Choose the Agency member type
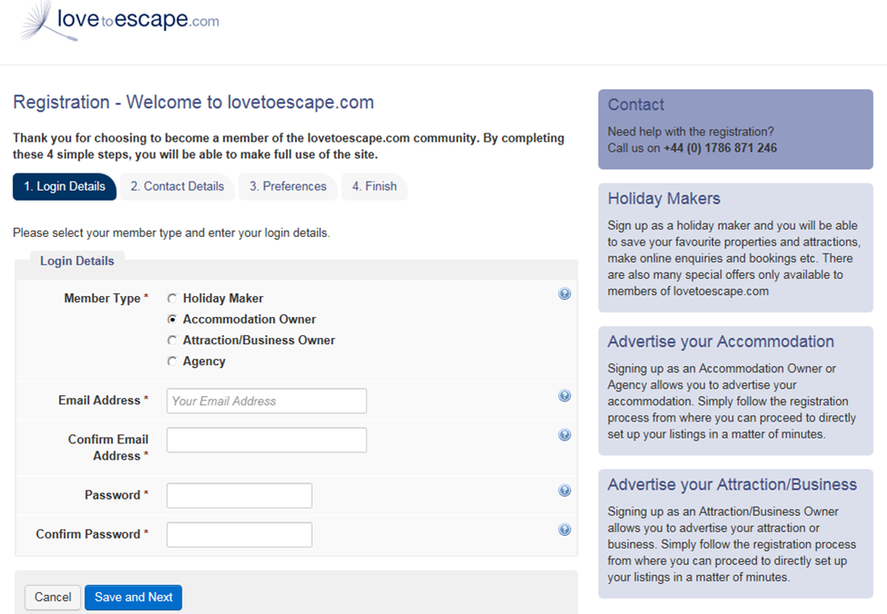This screenshot has height=614, width=887. (x=172, y=361)
